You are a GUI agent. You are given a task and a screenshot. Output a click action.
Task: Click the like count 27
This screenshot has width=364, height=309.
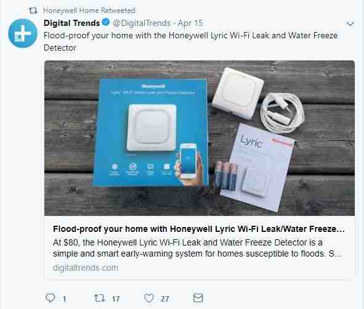tap(164, 299)
